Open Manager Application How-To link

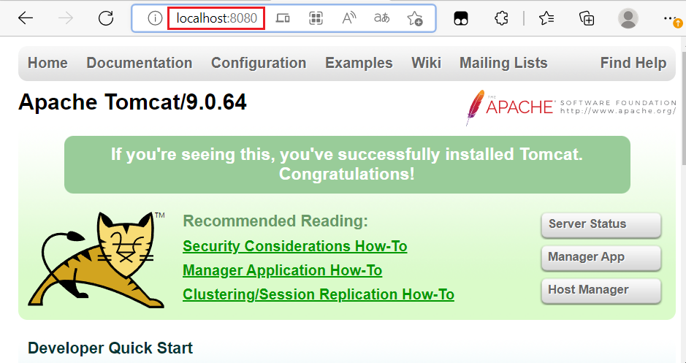[282, 270]
